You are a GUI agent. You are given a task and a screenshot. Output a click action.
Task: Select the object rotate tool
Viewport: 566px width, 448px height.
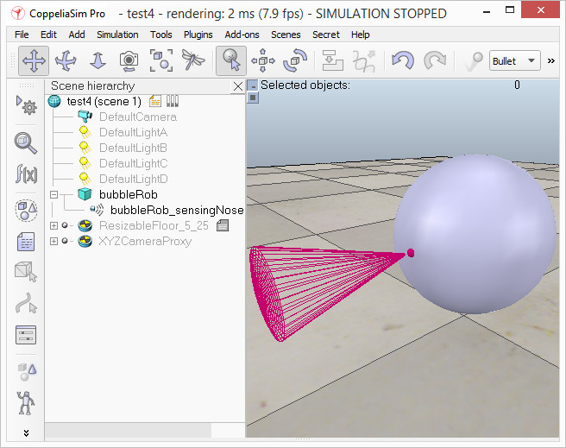(295, 60)
